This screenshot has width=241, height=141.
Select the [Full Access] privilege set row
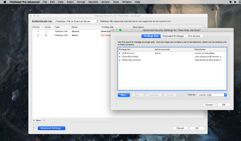pos(171,53)
